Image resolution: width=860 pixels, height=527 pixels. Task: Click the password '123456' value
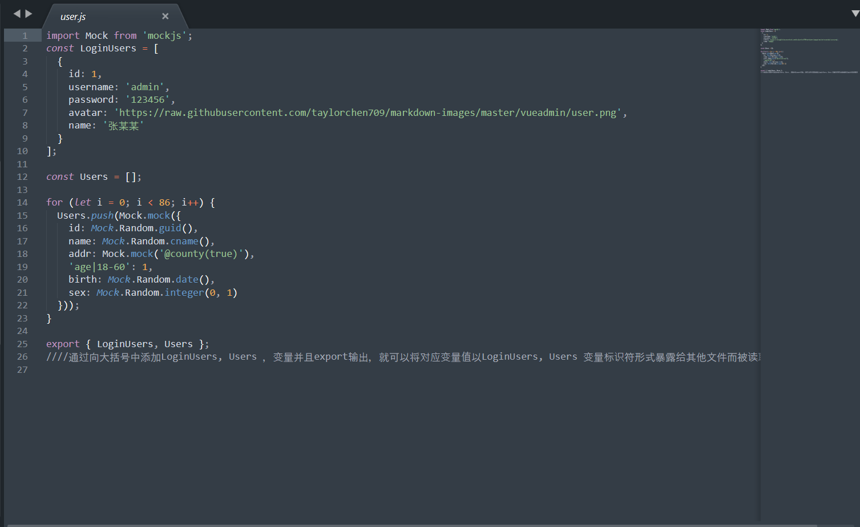coord(147,100)
